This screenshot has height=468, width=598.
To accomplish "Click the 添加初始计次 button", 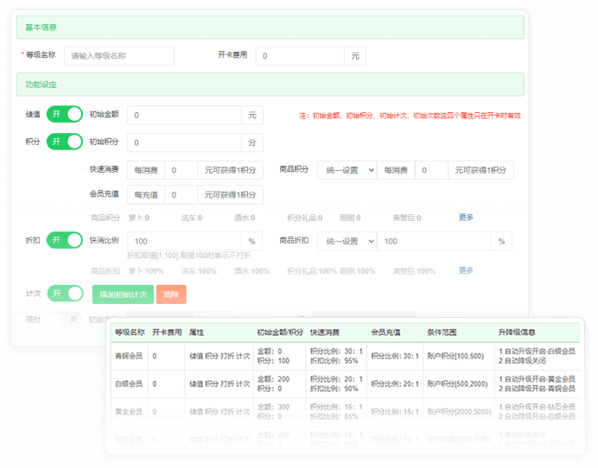I will [123, 294].
